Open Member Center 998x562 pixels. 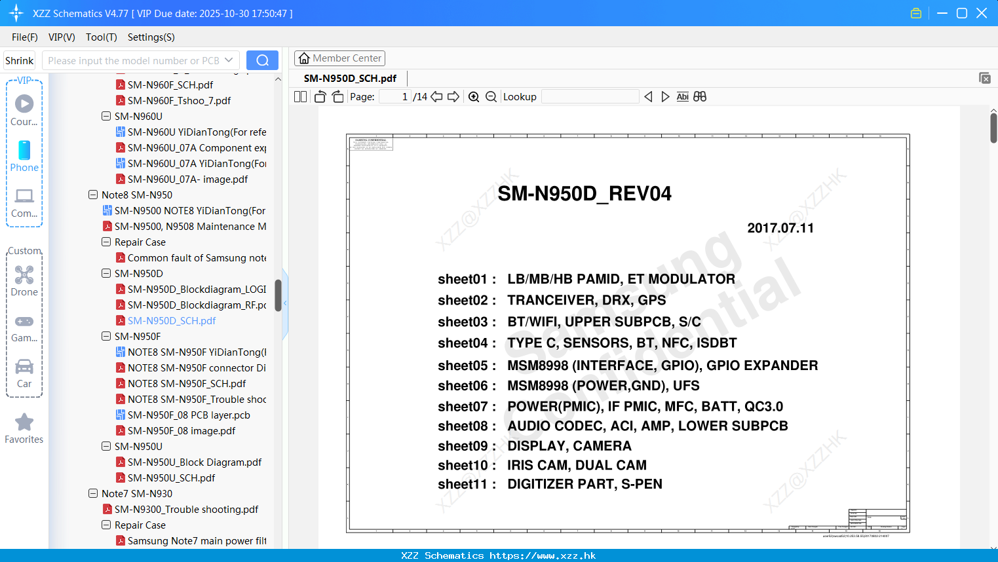point(339,58)
